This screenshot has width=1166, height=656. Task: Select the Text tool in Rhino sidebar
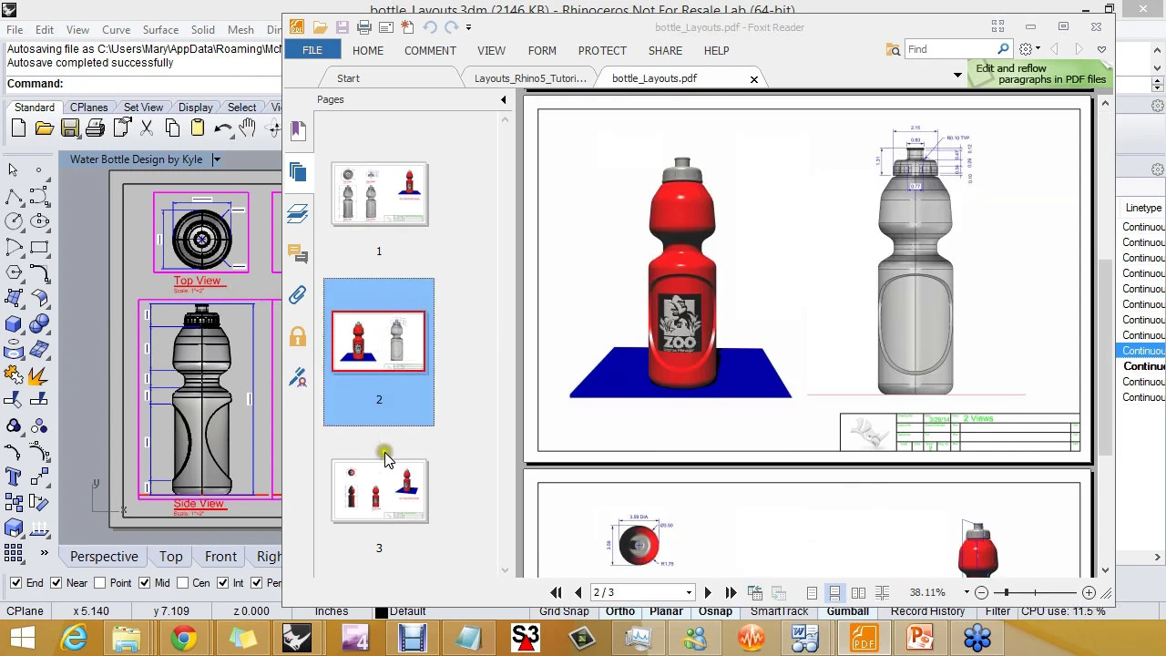tap(14, 477)
